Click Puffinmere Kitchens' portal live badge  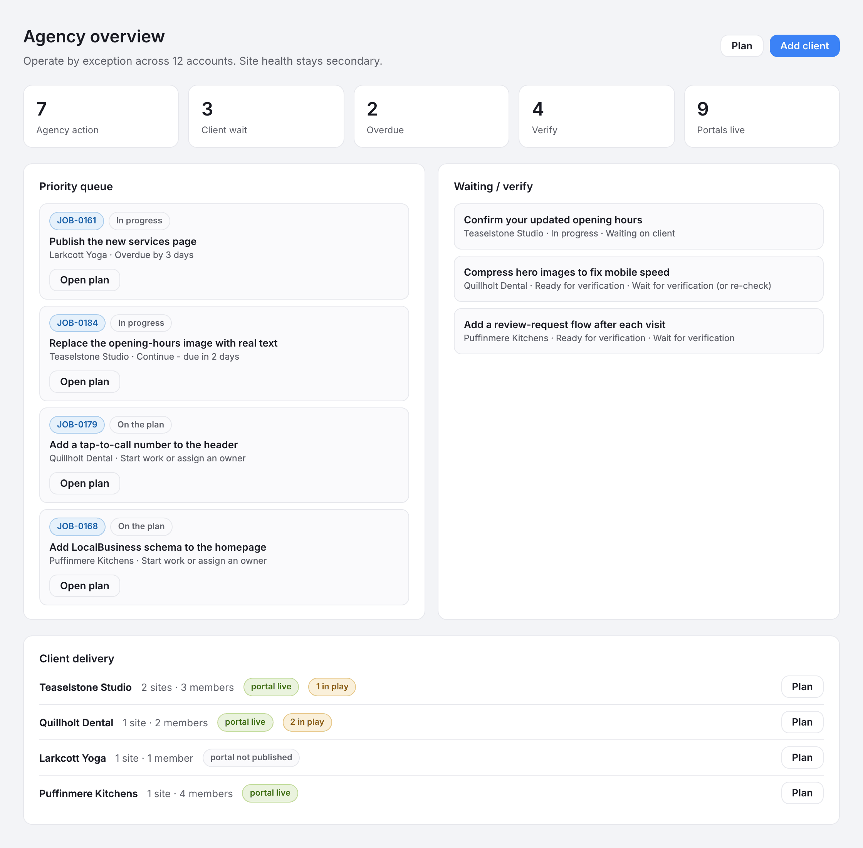click(270, 793)
